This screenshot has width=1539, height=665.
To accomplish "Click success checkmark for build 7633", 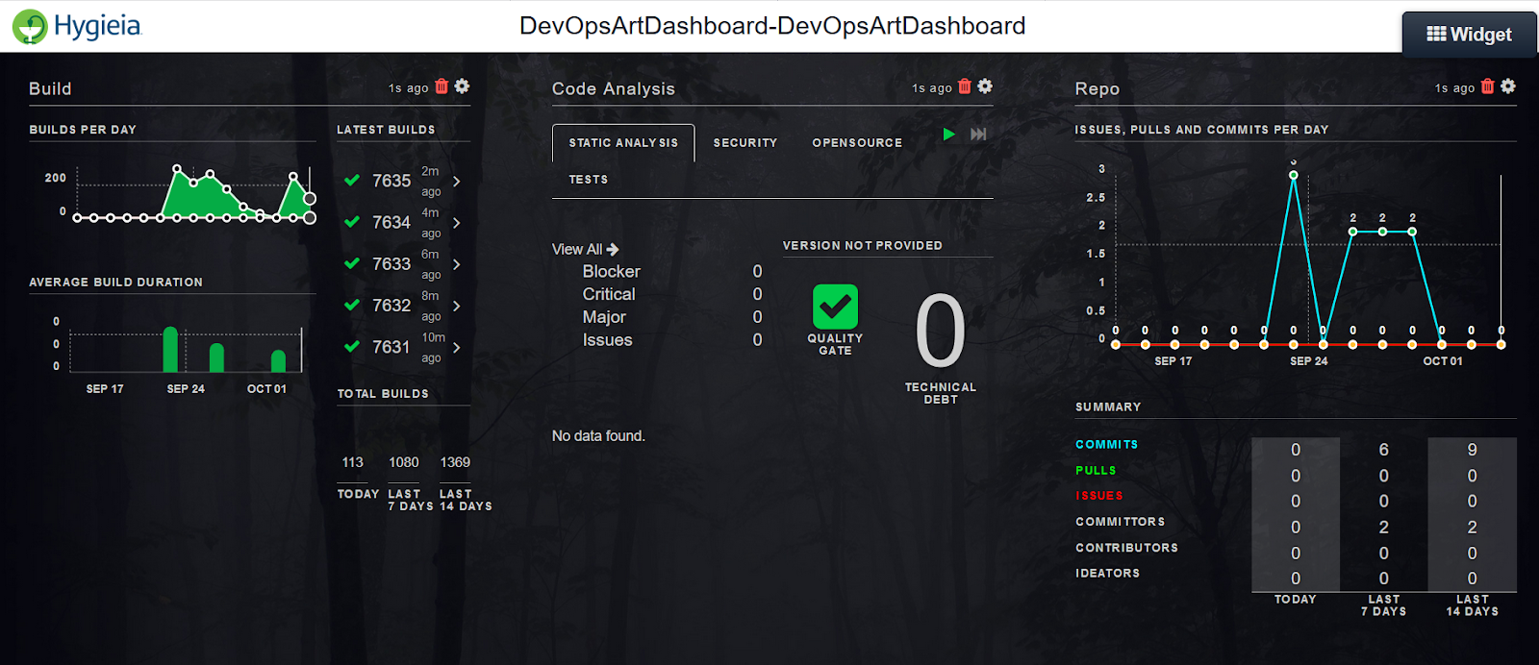I will tap(352, 263).
